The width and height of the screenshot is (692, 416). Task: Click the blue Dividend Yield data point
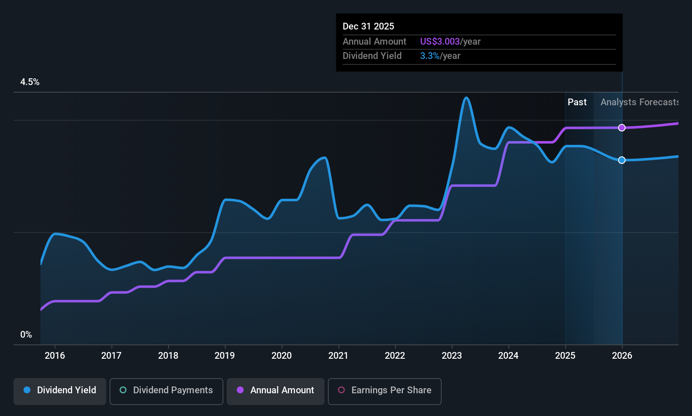pyautogui.click(x=622, y=160)
